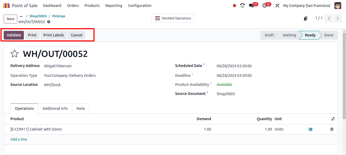The height and width of the screenshot is (155, 346).
Task: Open the VoIP phone icon
Action: 242,6
